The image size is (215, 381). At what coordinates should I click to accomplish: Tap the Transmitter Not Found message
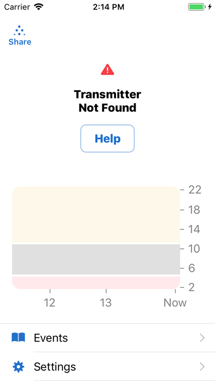coord(107,101)
